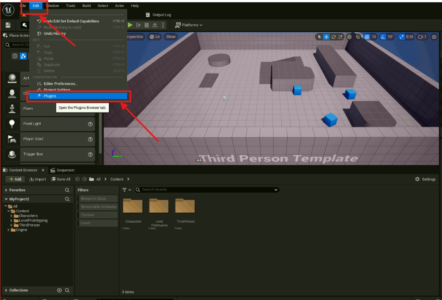Select the rotate transform tool in viewport
The width and height of the screenshot is (442, 300).
pyautogui.click(x=333, y=37)
